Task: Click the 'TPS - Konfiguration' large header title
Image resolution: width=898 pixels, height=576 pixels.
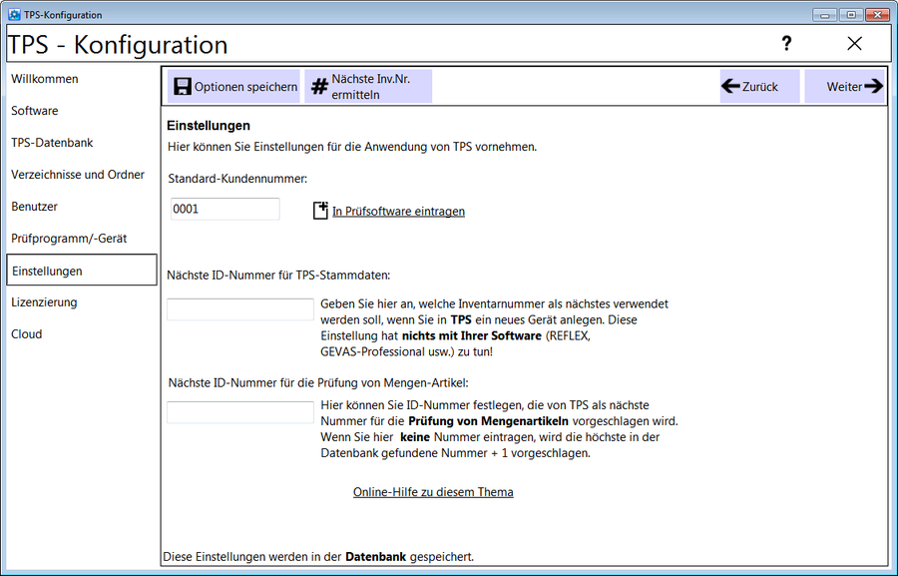Action: (118, 45)
